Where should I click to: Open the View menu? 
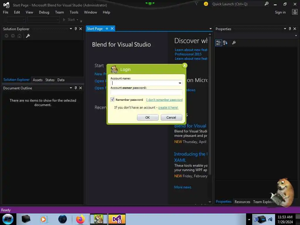(29, 12)
